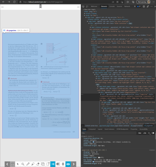This screenshot has width=156, height=167.
Task: Toggle :hov element state panel
Action: click(140, 133)
